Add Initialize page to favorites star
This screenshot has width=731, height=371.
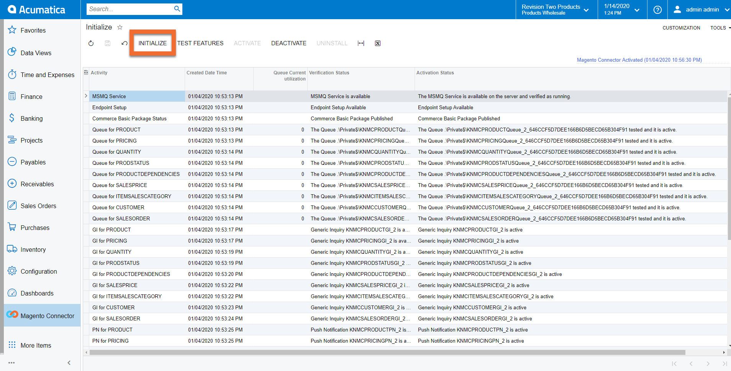point(120,27)
